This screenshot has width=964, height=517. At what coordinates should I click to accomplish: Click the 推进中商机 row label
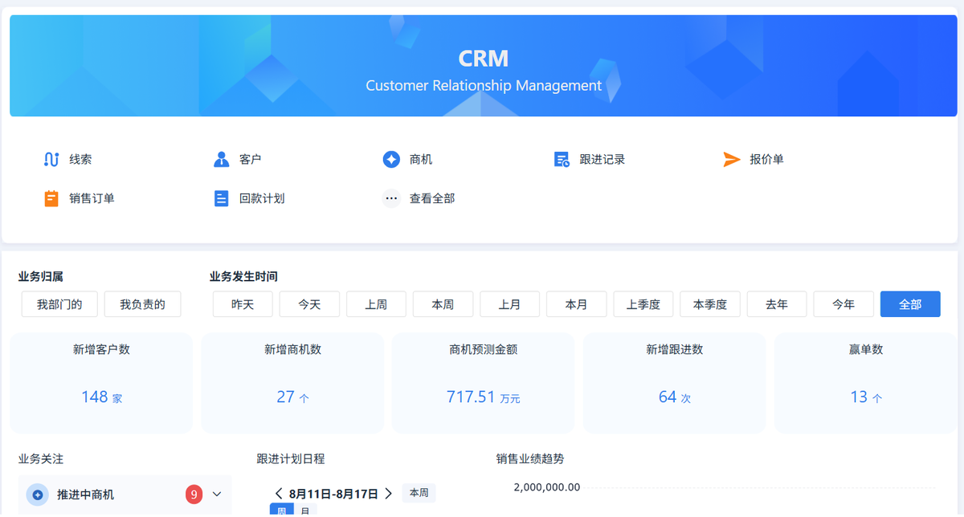click(85, 495)
